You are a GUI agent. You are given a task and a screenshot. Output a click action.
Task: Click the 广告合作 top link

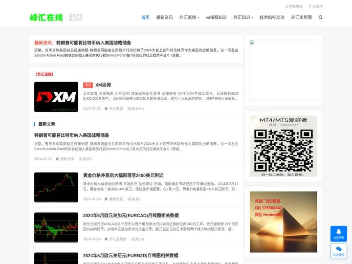[316, 6]
